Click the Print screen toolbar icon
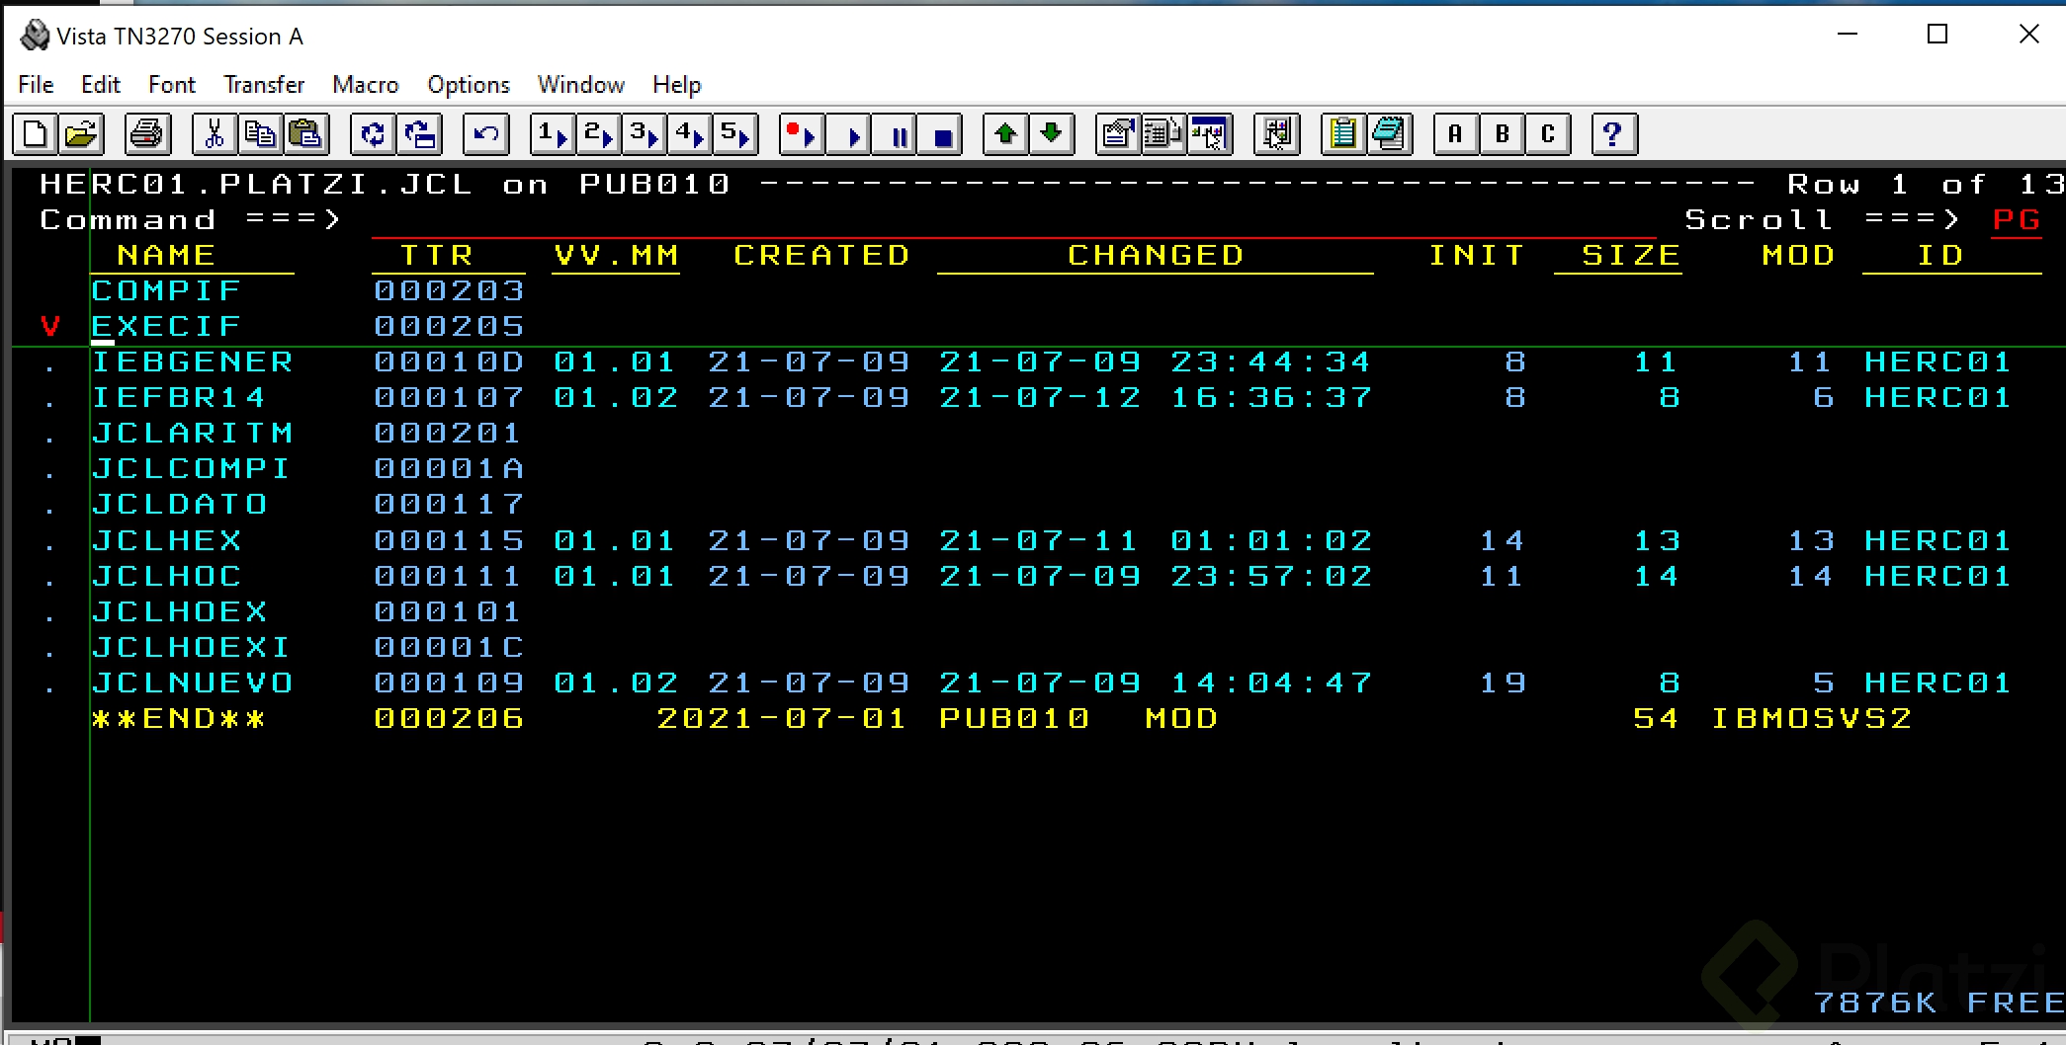This screenshot has height=1045, width=2066. pyautogui.click(x=148, y=134)
